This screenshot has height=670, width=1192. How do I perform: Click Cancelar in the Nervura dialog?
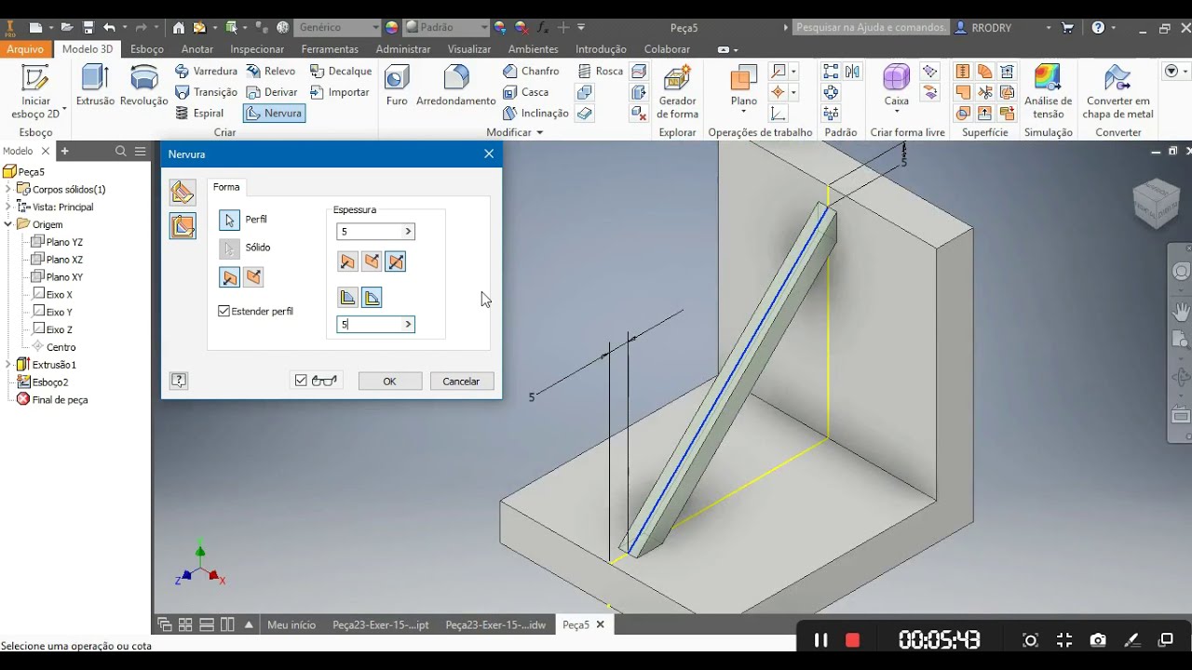coord(461,382)
